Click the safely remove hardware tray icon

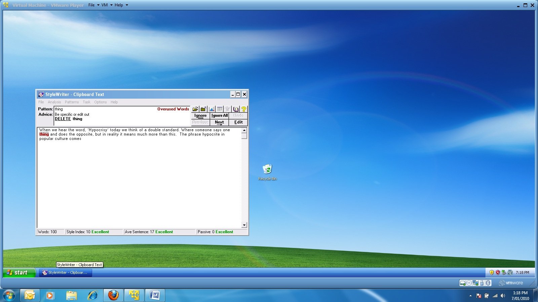tap(504, 272)
